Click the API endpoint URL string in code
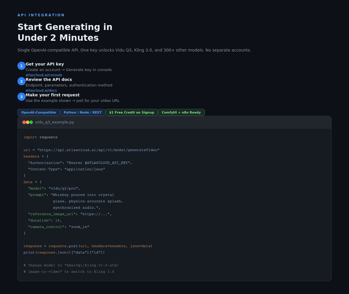The image size is (349, 294). [98, 150]
